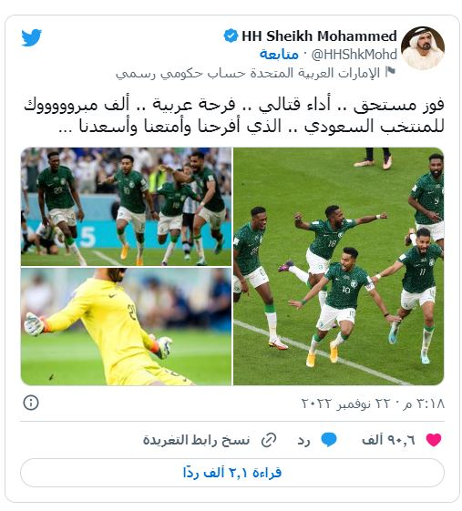This screenshot has width=462, height=511.
Task: Click the blue verified badge icon
Action: [231, 36]
